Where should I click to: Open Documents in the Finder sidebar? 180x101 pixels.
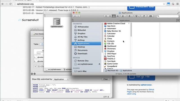[82, 50]
